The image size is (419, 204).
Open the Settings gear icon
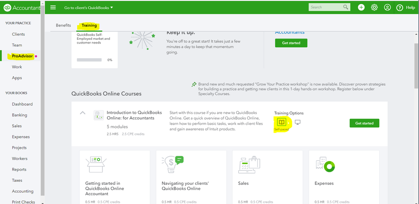[374, 7]
